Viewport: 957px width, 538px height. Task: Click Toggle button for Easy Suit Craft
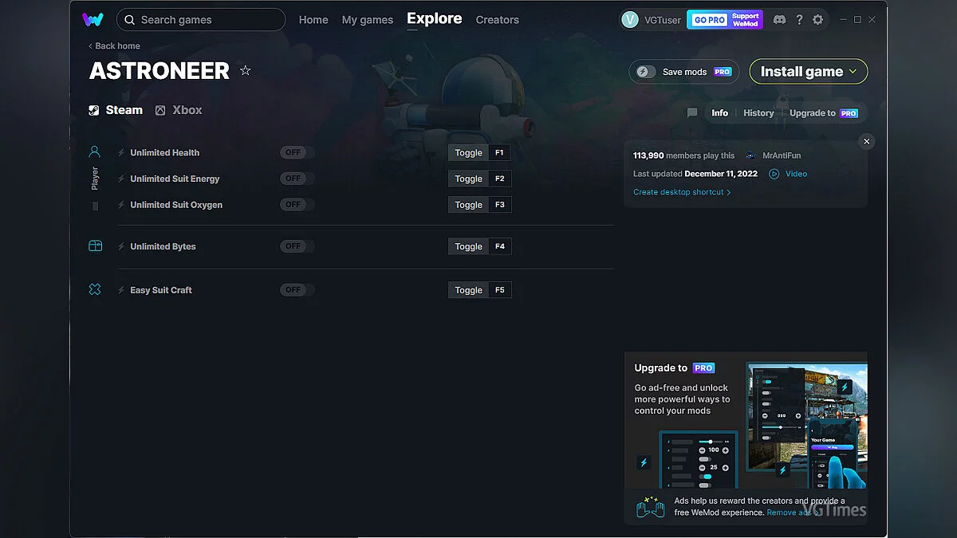click(469, 290)
